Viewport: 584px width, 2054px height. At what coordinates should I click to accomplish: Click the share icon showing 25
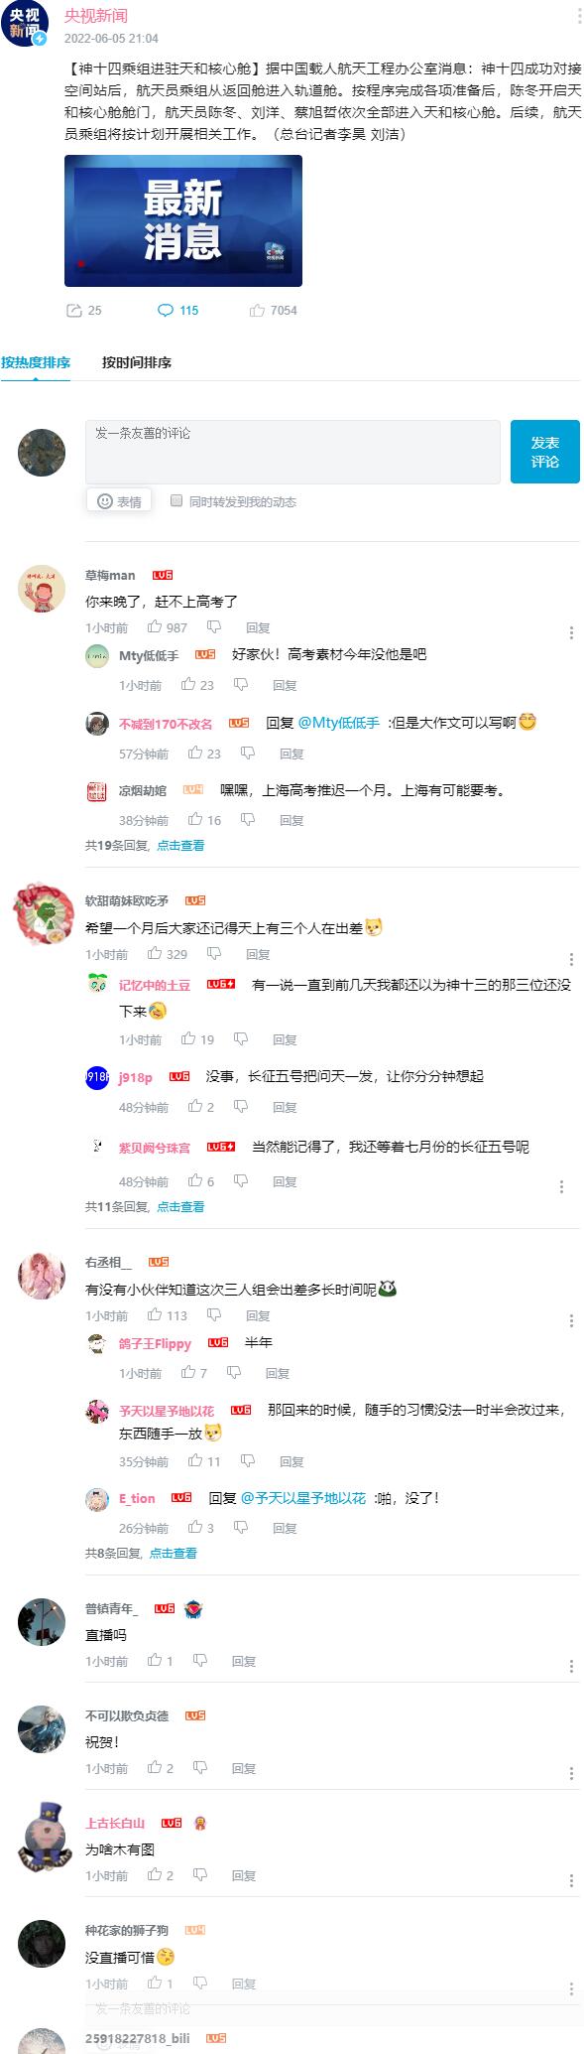pyautogui.click(x=74, y=311)
